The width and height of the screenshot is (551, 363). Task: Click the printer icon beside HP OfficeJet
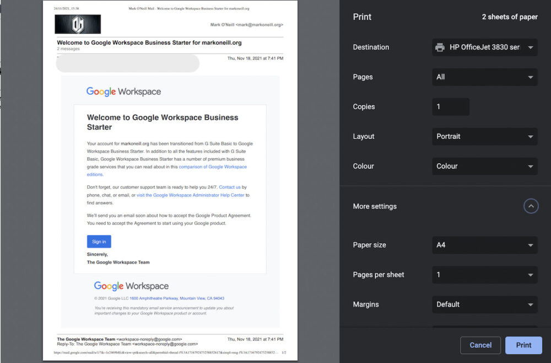[440, 47]
